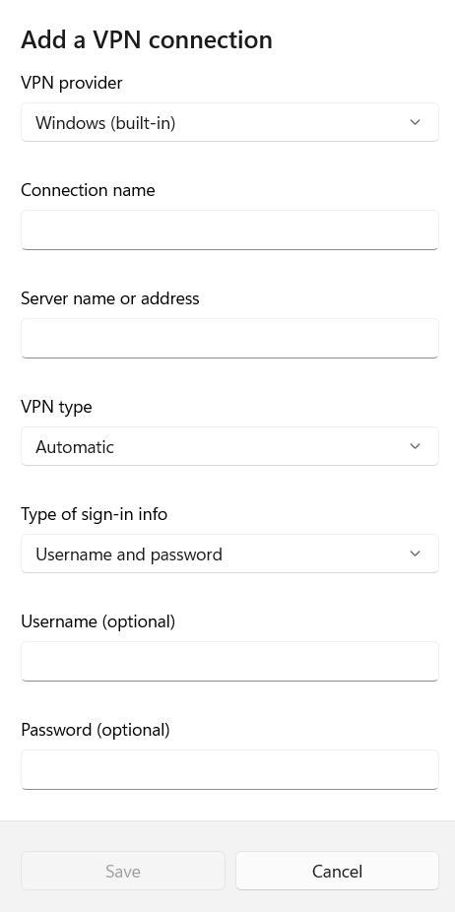Screen dimensions: 455x912
Task: Click the sign-in info chevron arrow
Action: tap(415, 554)
